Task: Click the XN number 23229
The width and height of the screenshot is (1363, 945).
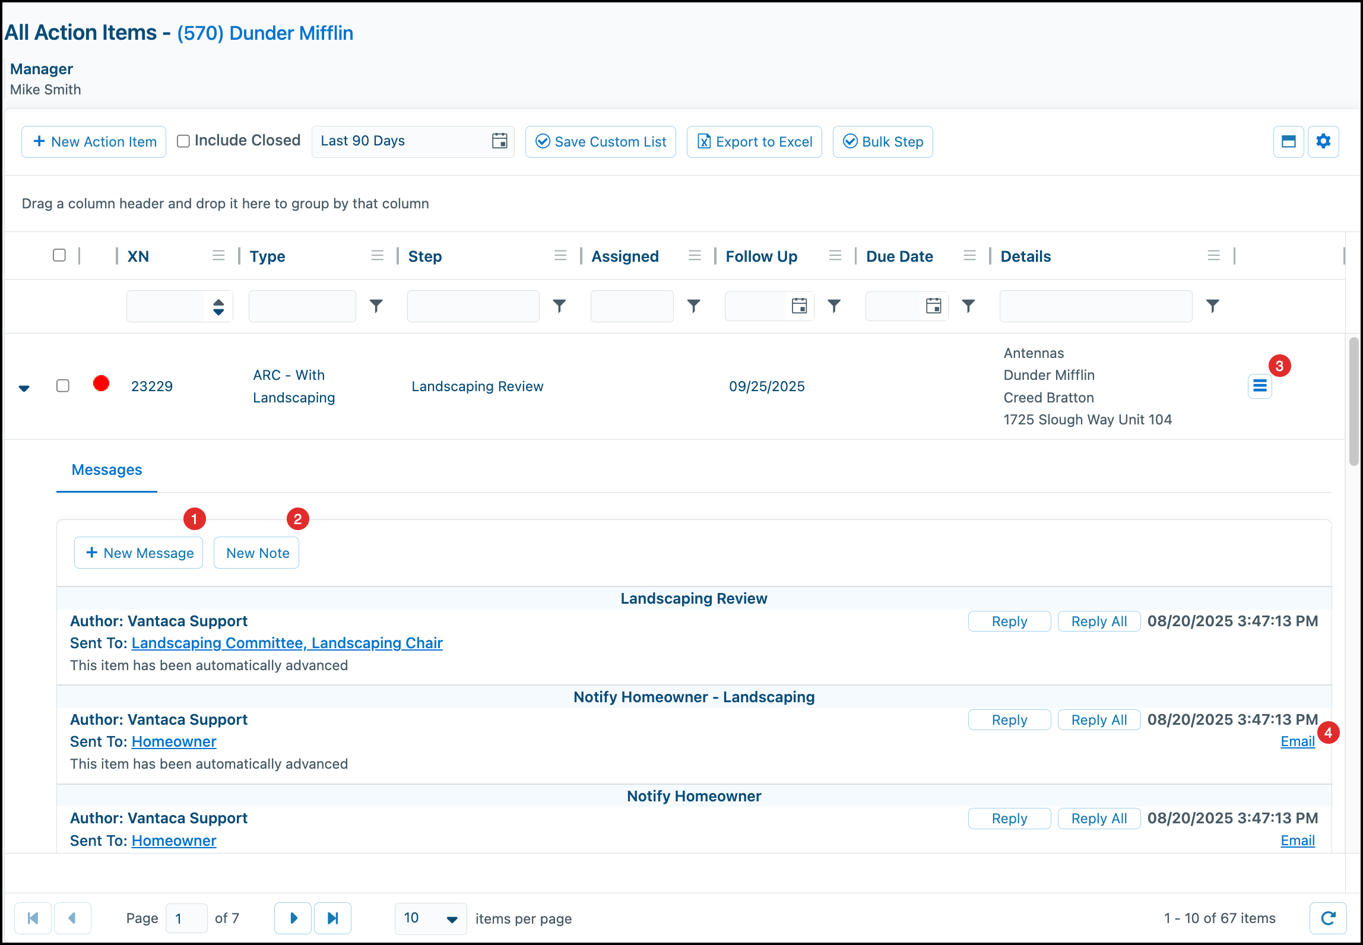Action: tap(151, 386)
